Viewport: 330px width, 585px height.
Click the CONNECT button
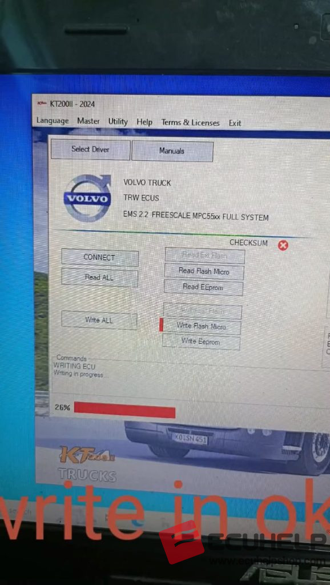[x=99, y=258]
